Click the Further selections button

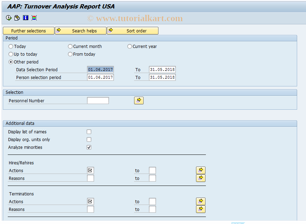tap(28, 31)
